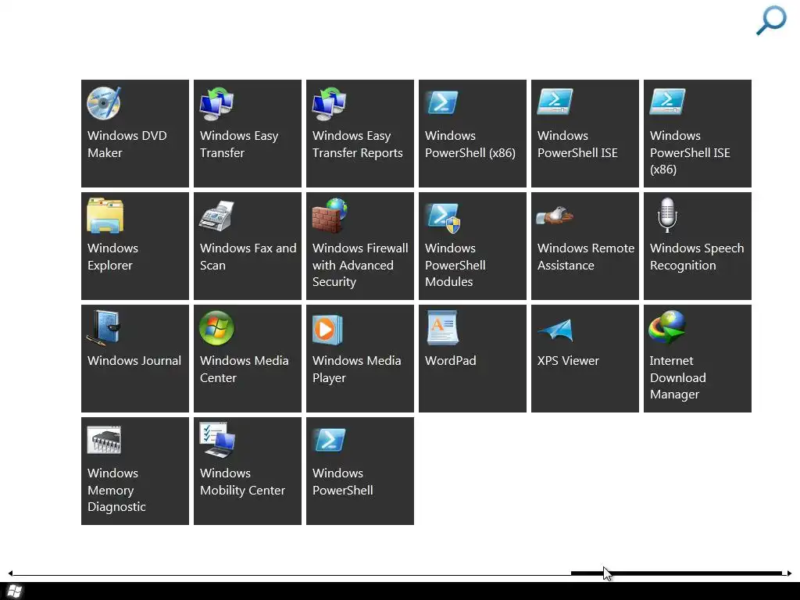The height and width of the screenshot is (600, 800).
Task: Click the horizontal scrollbar thumb
Action: (677, 573)
